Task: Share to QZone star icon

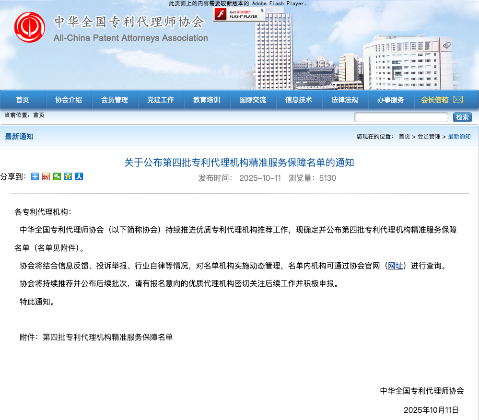Action: pos(68,176)
